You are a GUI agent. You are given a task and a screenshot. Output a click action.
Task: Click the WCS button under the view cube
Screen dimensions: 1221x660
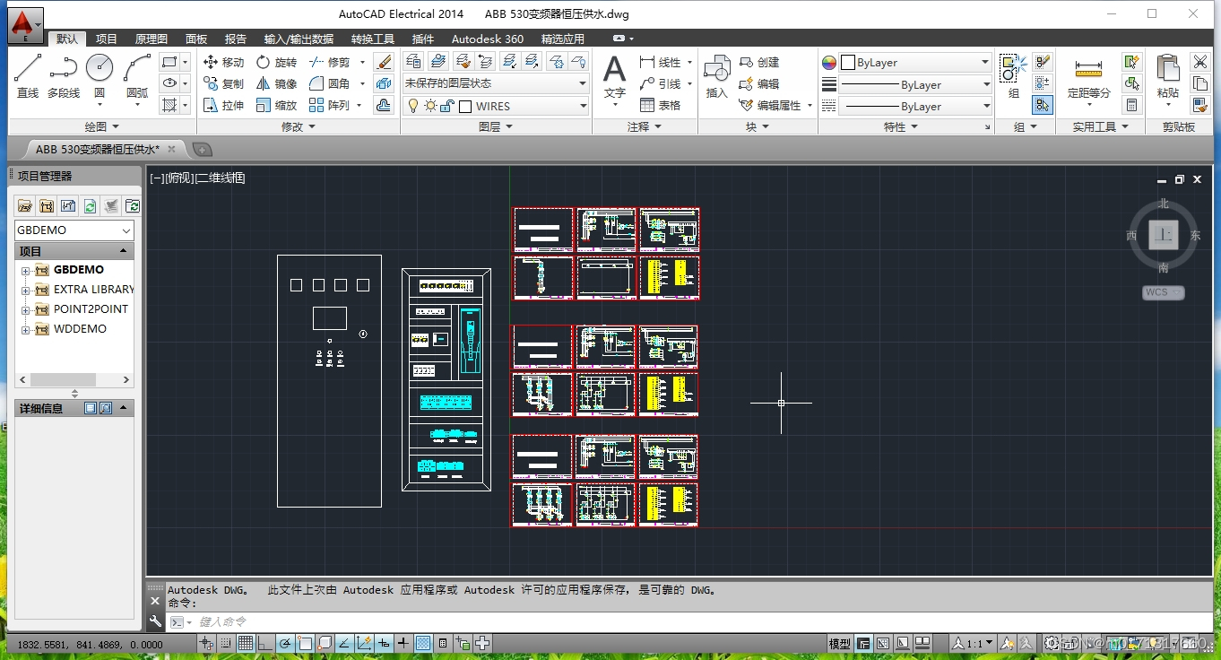pyautogui.click(x=1163, y=292)
